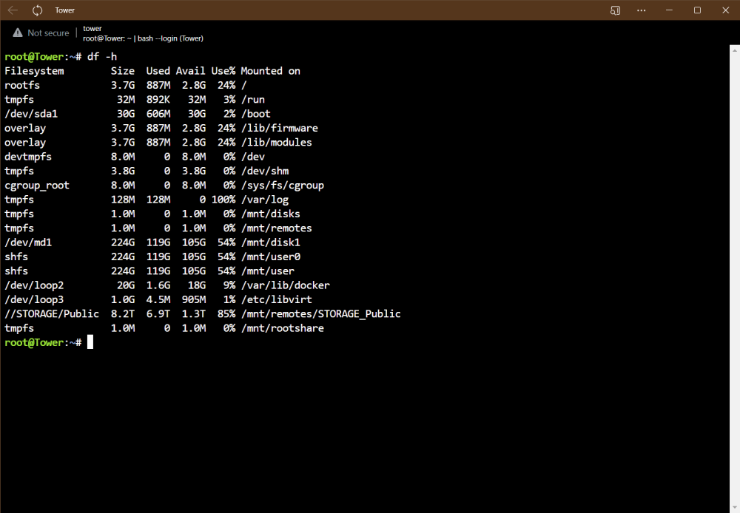Screen dimensions: 740x513
Task: Click the 'rootfs' filesystem entry
Action: (x=22, y=85)
